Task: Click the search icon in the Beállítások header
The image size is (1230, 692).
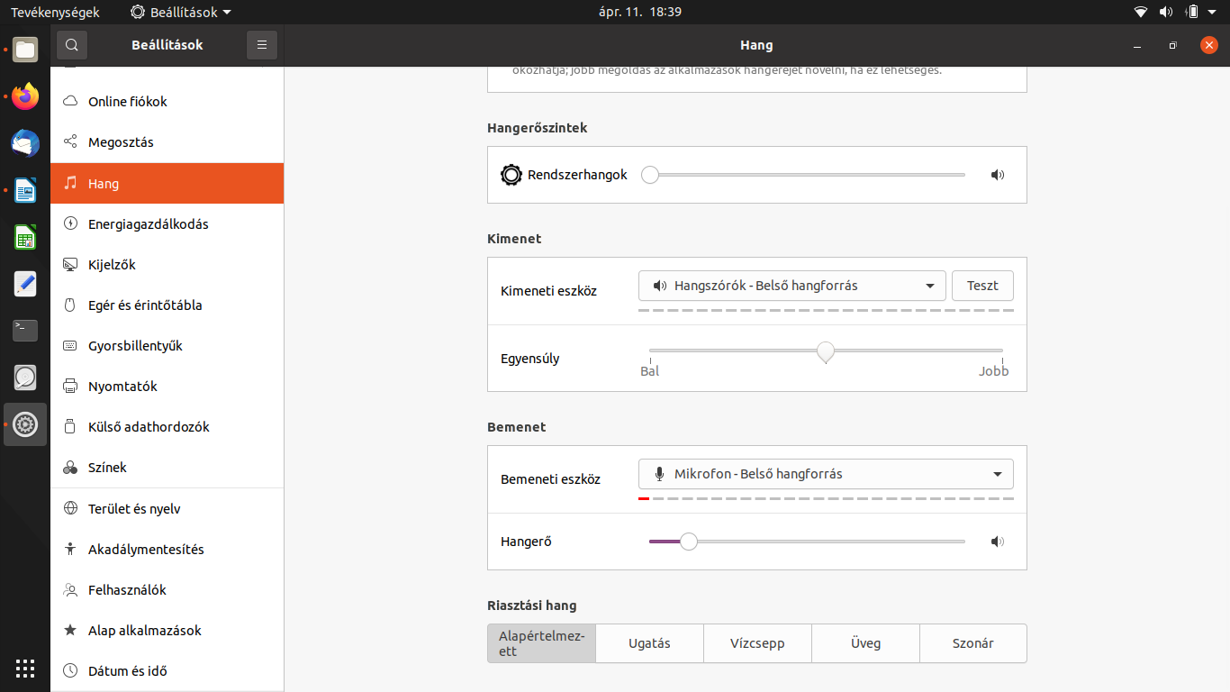Action: 72,45
